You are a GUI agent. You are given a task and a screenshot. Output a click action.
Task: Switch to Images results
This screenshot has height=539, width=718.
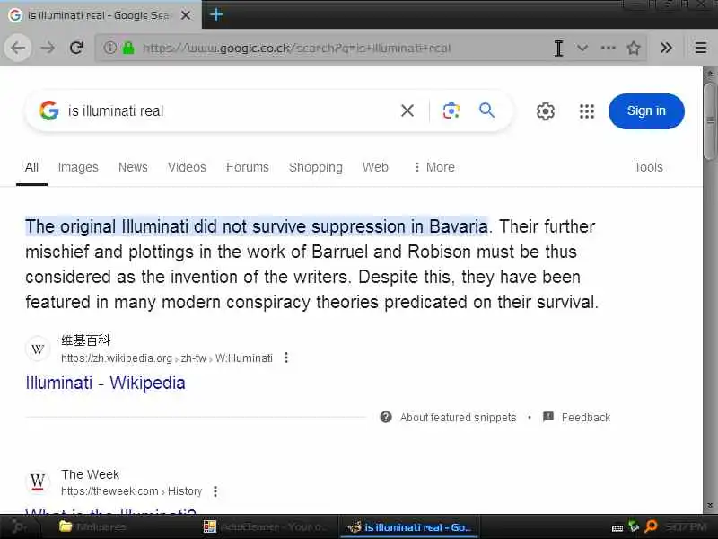click(x=78, y=167)
